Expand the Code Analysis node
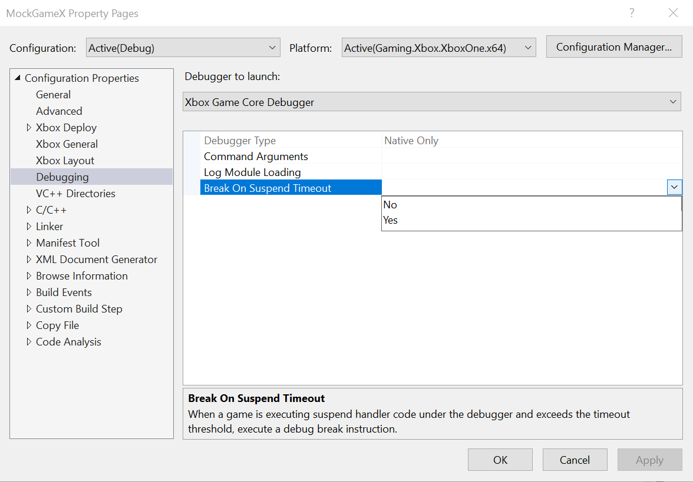693x482 pixels. (29, 341)
